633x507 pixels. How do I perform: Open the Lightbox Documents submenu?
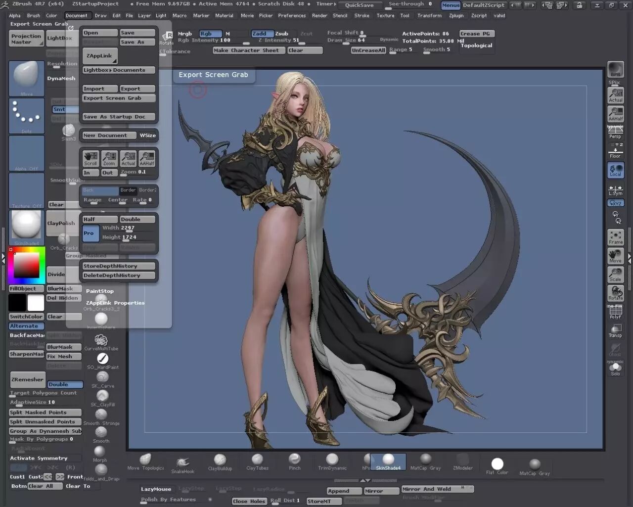118,70
